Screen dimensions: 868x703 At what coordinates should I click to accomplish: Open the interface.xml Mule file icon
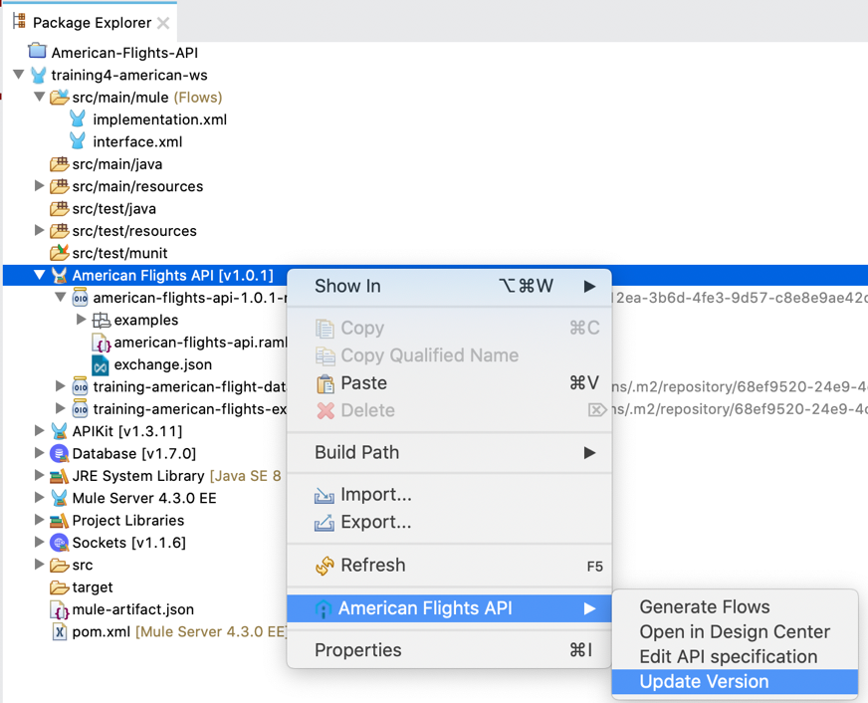click(78, 141)
